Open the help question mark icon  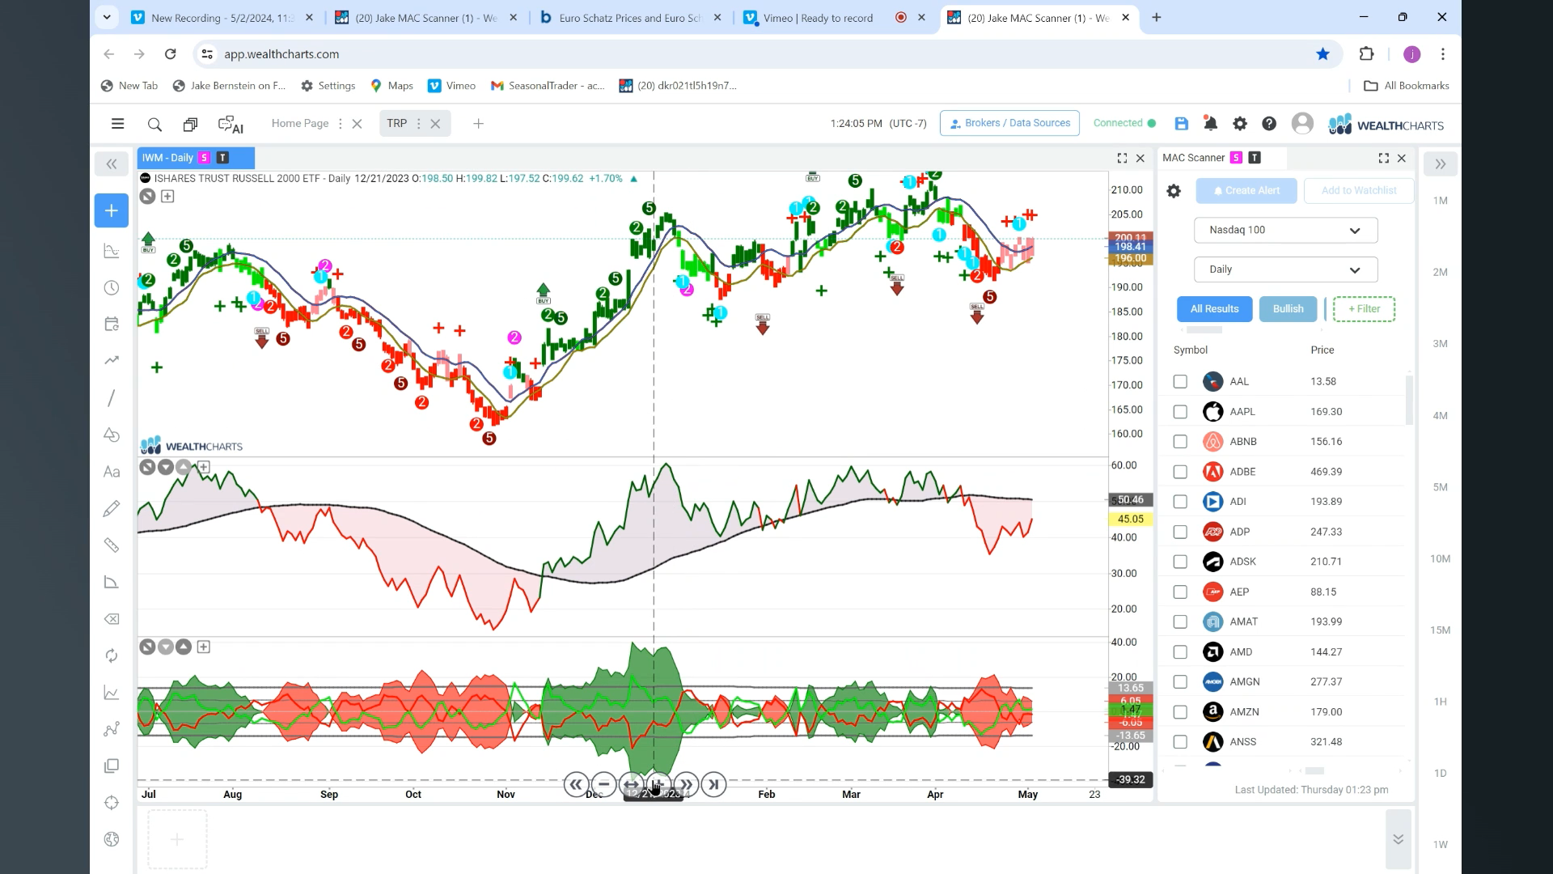(x=1269, y=124)
